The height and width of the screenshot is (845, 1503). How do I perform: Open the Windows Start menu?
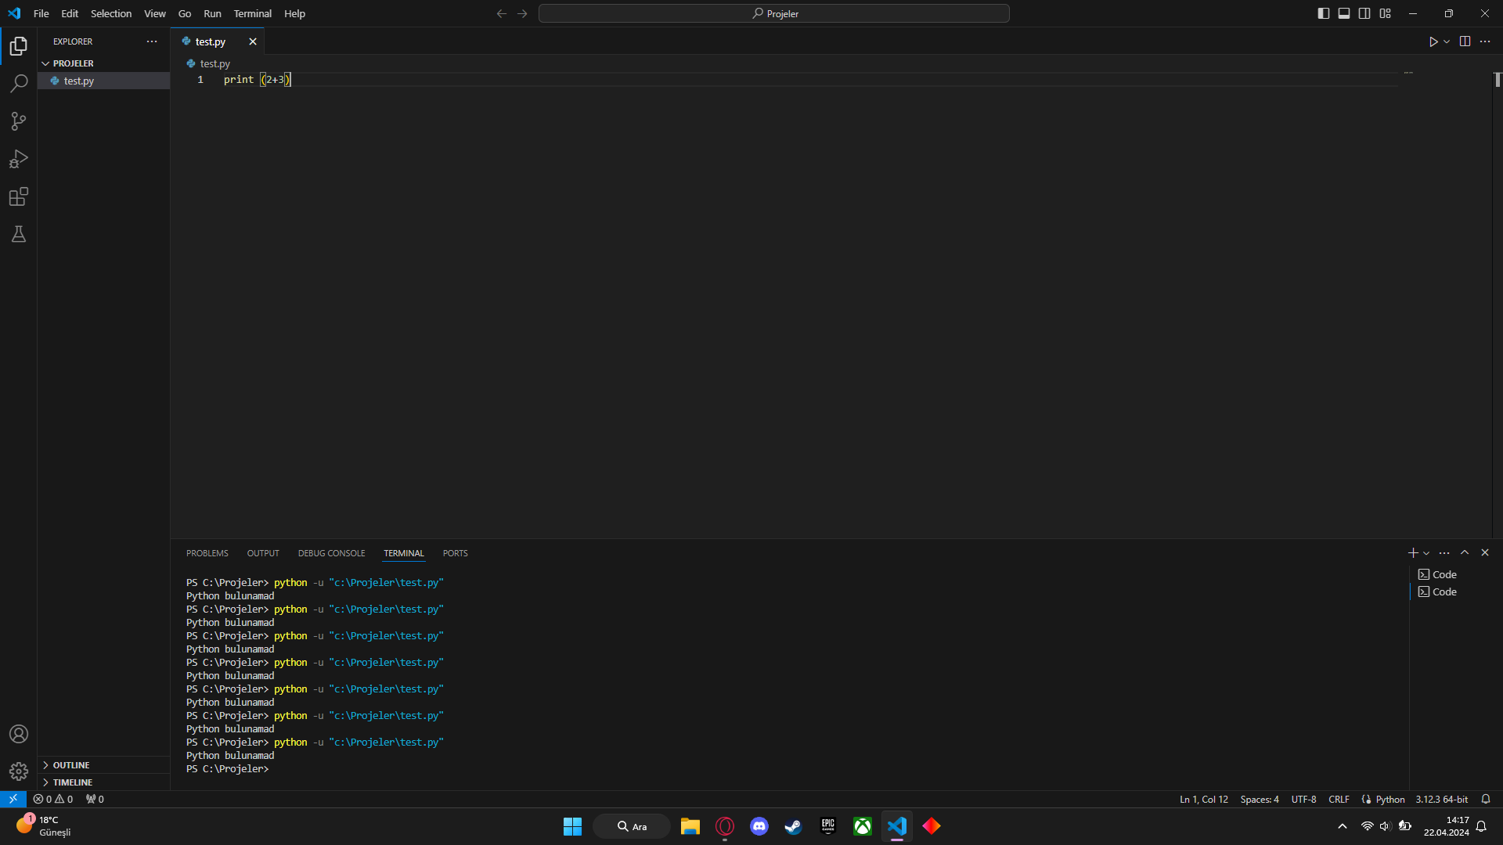[573, 826]
